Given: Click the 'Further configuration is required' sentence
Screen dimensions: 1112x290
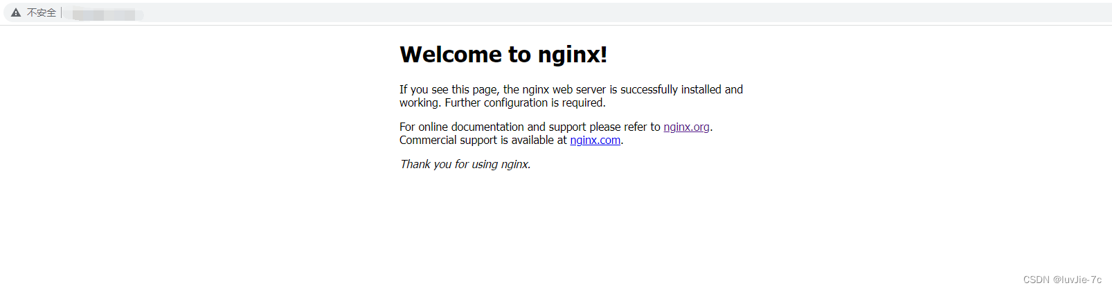Looking at the screenshot, I should [525, 102].
